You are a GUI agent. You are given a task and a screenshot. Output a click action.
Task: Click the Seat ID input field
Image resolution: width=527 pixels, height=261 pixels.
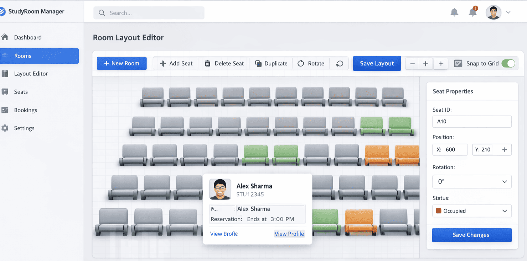(472, 121)
